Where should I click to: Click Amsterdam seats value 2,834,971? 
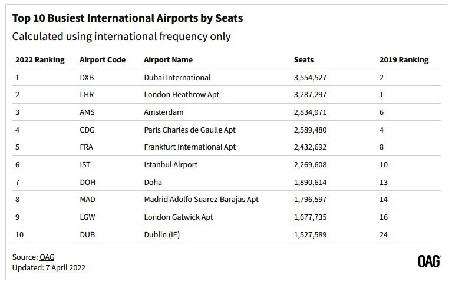310,112
